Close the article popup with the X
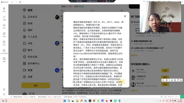184x103 pixels. [x=125, y=16]
